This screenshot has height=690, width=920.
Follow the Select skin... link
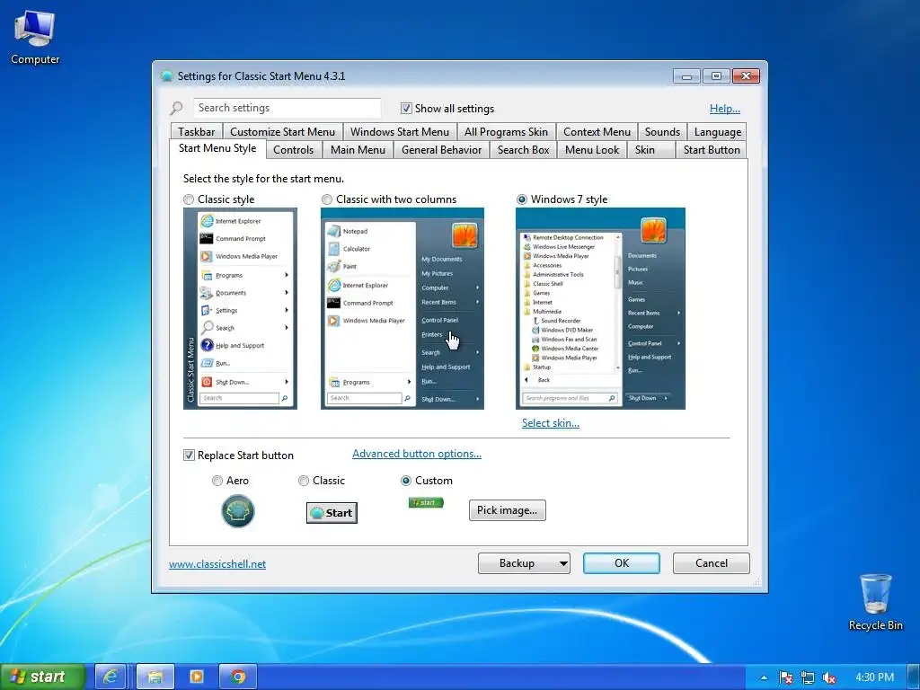pyautogui.click(x=551, y=423)
